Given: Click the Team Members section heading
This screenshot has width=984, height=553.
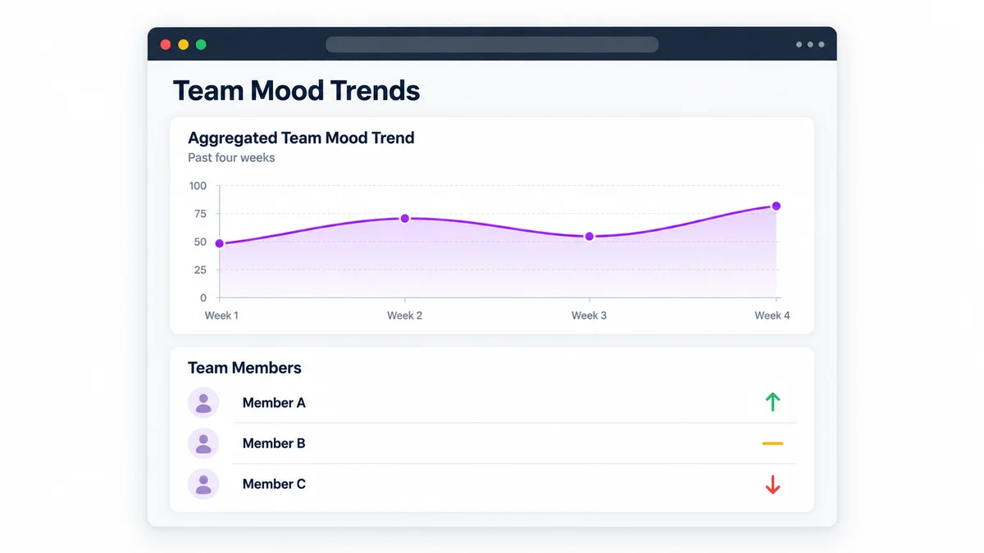Looking at the screenshot, I should click(244, 368).
